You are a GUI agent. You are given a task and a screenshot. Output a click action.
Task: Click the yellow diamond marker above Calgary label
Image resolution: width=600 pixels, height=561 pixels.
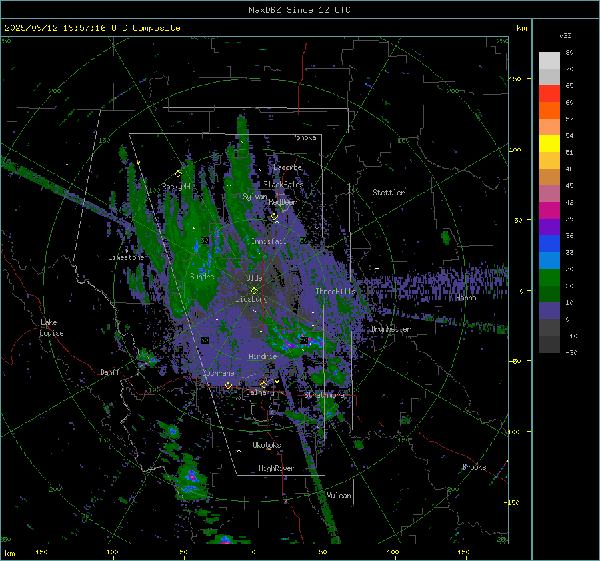coord(263,384)
